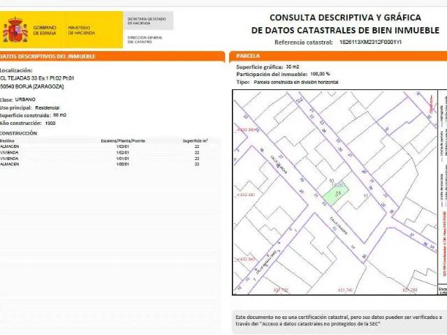The width and height of the screenshot is (447, 335).
Task: Click the 'Destino' column header
Action: point(7,141)
